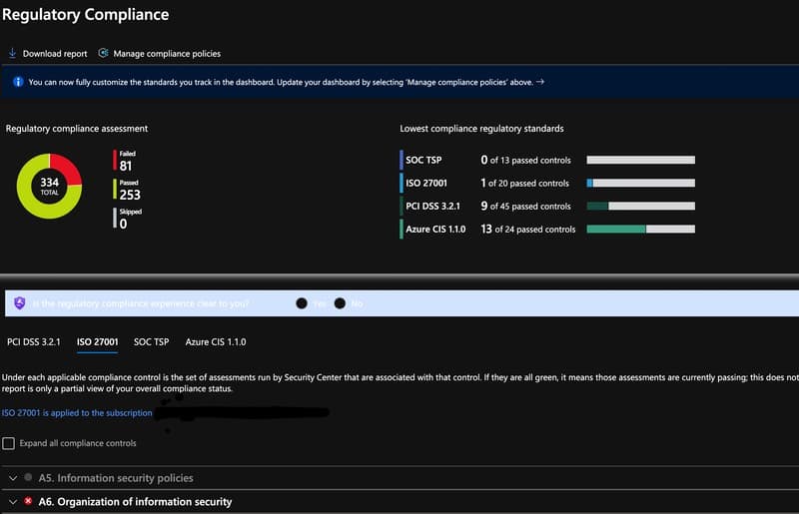This screenshot has width=799, height=514.
Task: Click the arrow at end of info banner
Action: [x=540, y=82]
